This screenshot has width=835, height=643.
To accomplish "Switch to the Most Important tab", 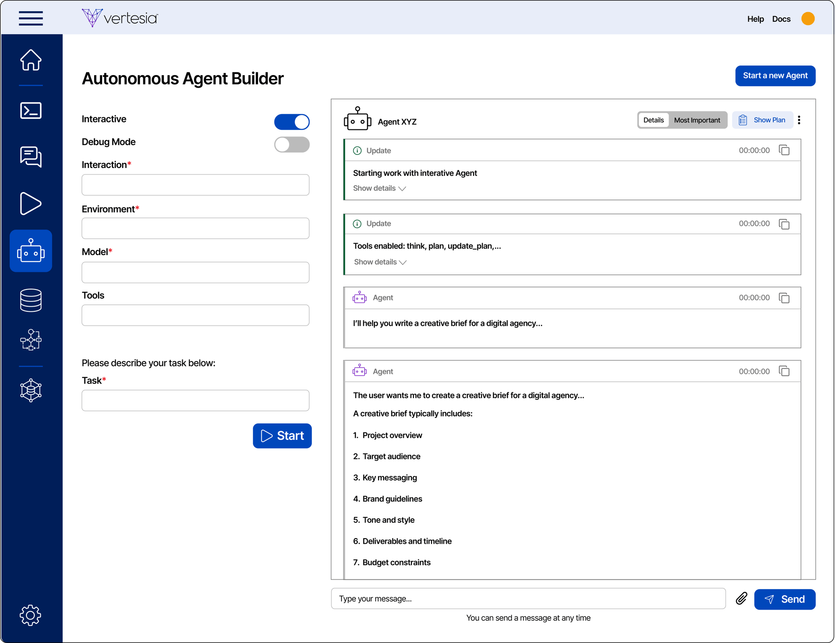I will [697, 120].
